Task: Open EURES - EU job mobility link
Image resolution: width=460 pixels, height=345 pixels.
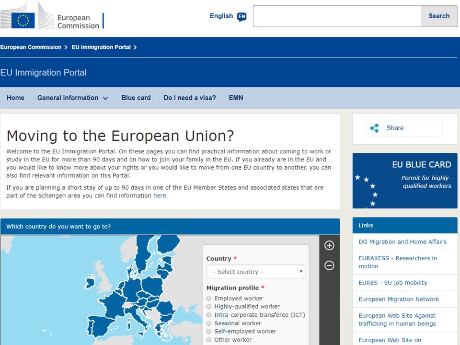Action: tap(393, 283)
